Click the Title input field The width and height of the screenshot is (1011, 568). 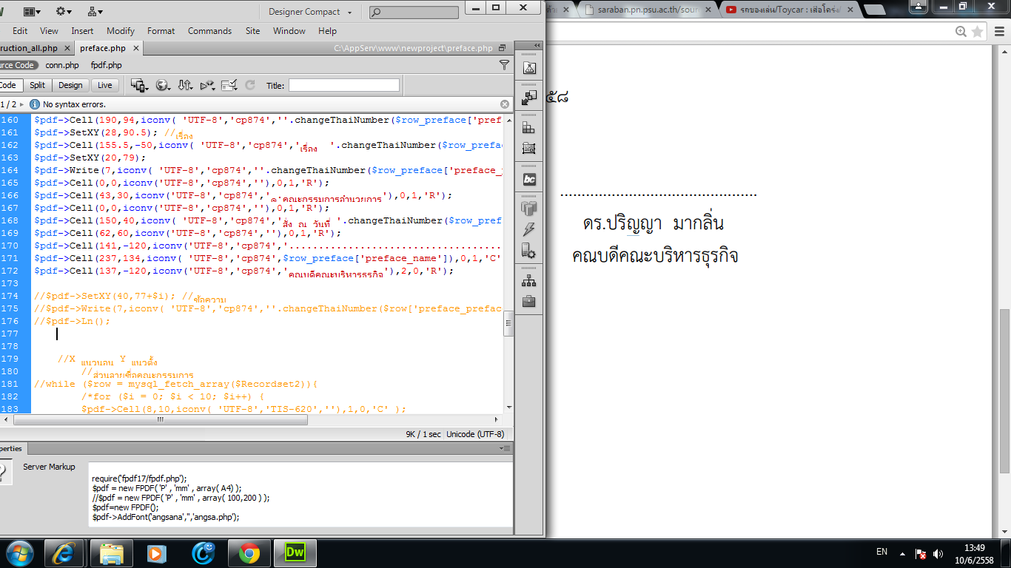point(343,85)
